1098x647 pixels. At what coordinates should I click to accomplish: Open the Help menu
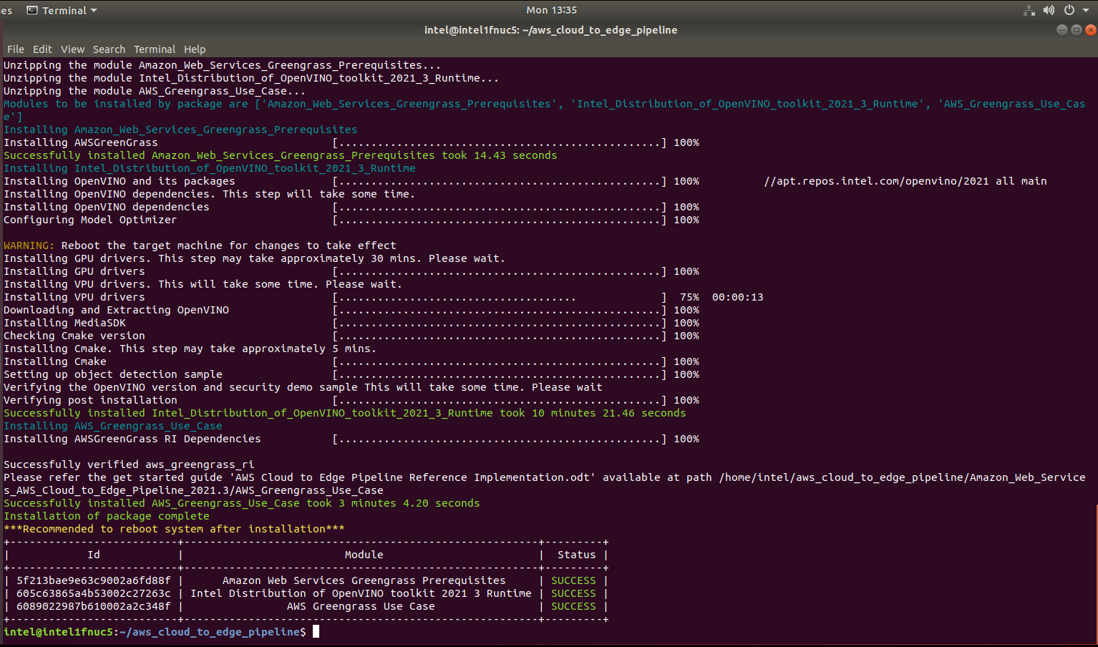195,49
